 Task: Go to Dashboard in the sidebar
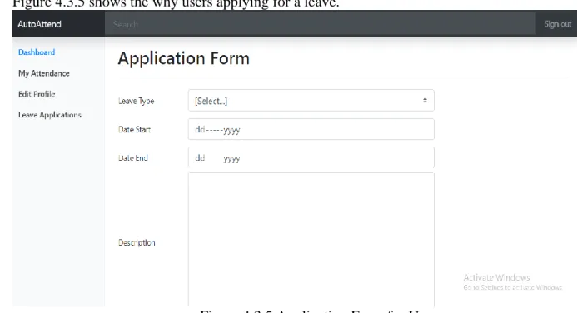click(x=37, y=52)
